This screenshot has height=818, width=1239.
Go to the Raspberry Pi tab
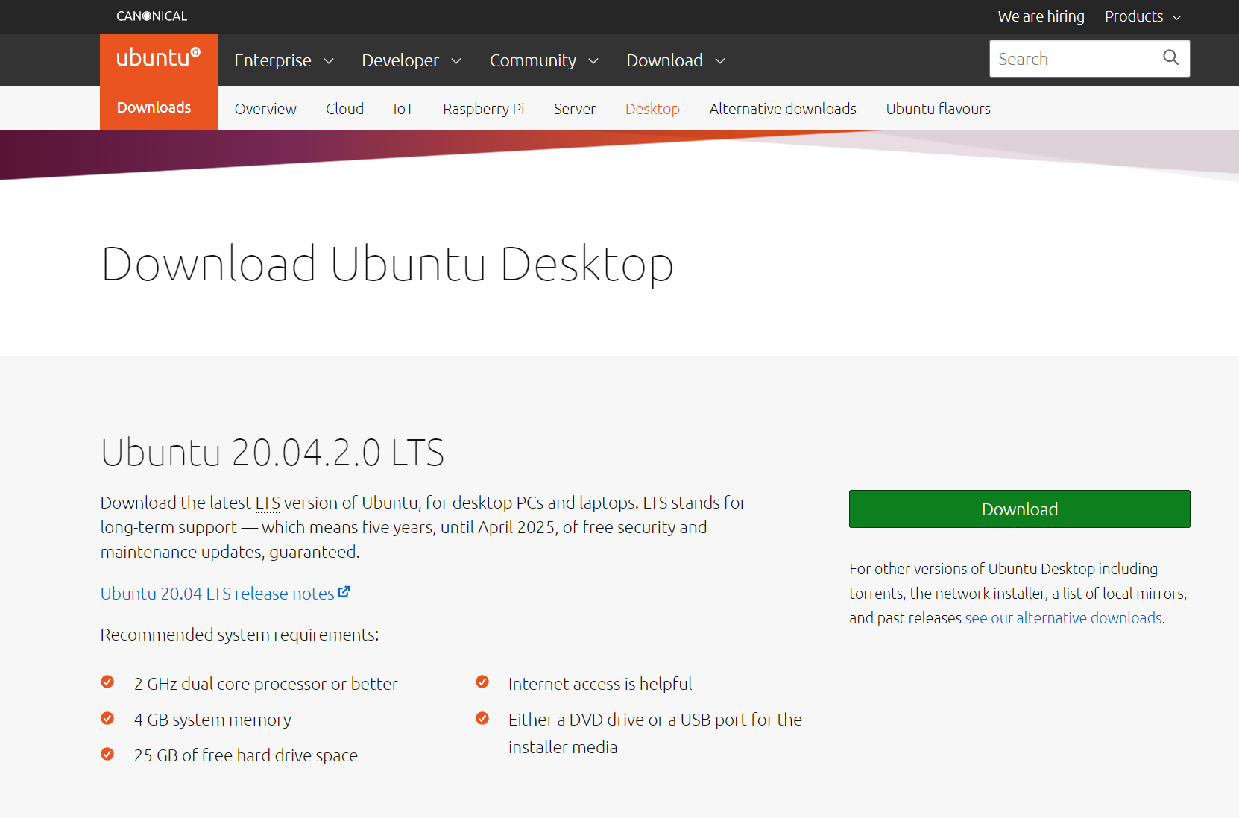483,109
